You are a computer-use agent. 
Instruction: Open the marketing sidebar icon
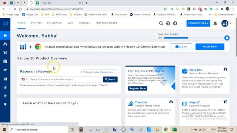tap(5, 87)
